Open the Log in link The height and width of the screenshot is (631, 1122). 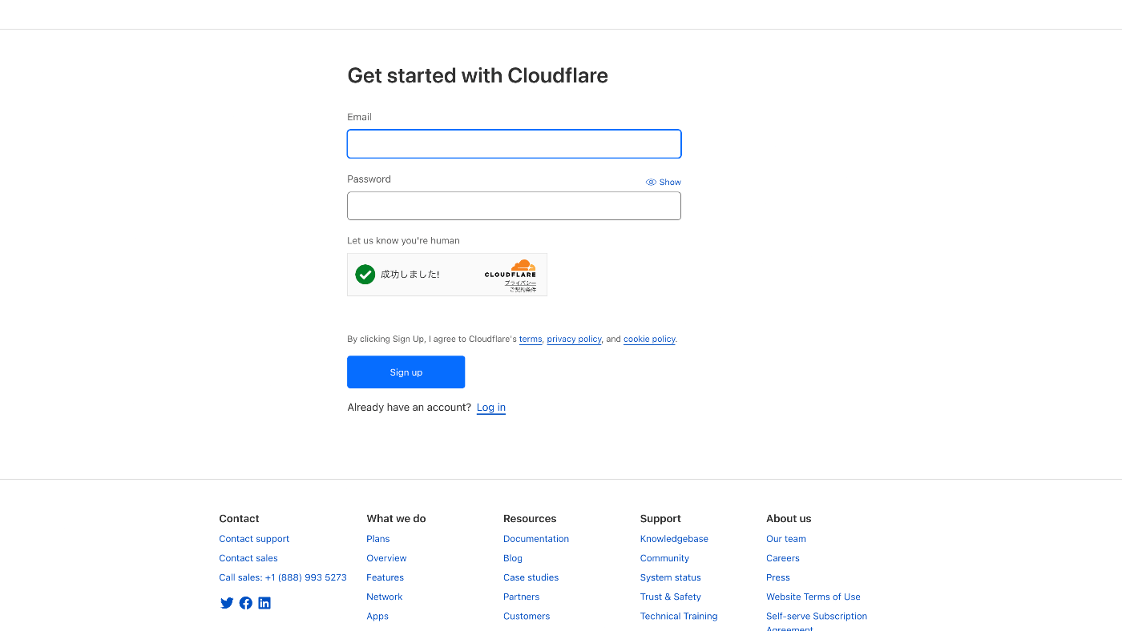coord(491,408)
